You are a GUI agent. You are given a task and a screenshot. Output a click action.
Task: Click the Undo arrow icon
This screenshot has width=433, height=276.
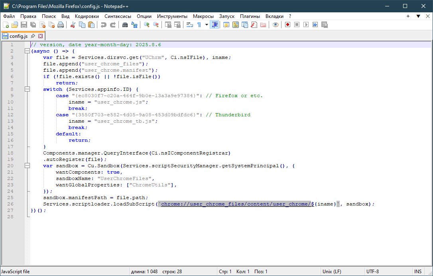pyautogui.click(x=104, y=25)
